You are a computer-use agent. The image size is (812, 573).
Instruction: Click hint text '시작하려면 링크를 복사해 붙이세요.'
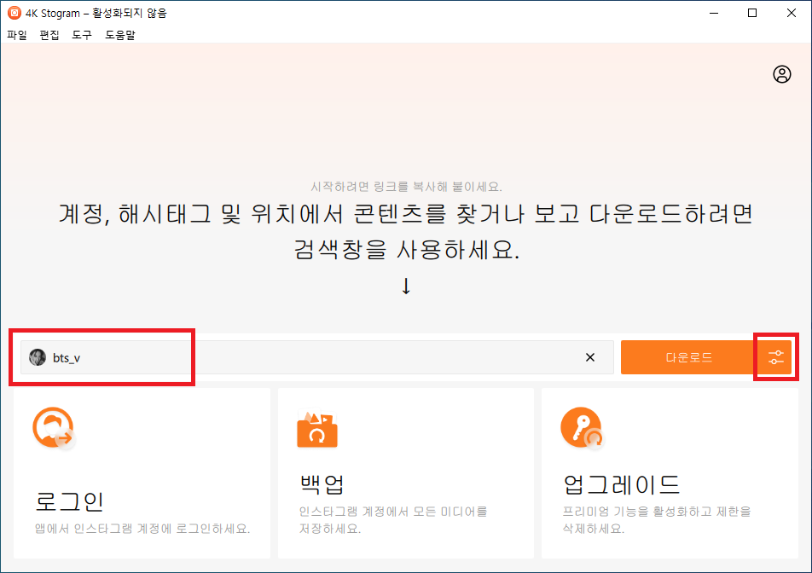[406, 187]
